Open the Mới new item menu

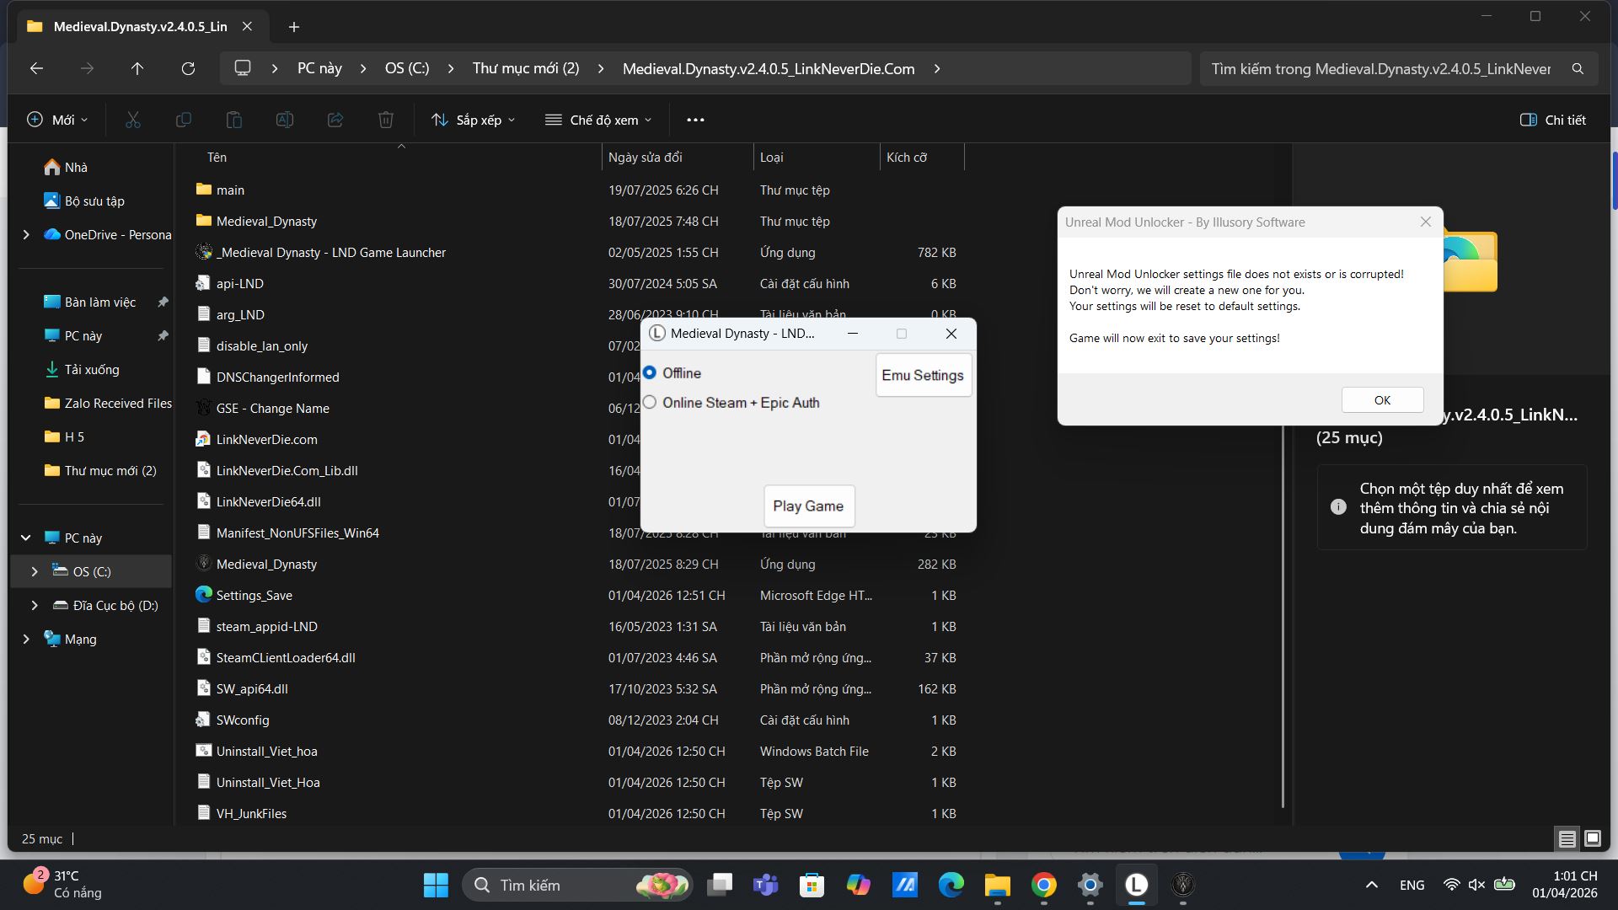click(57, 120)
